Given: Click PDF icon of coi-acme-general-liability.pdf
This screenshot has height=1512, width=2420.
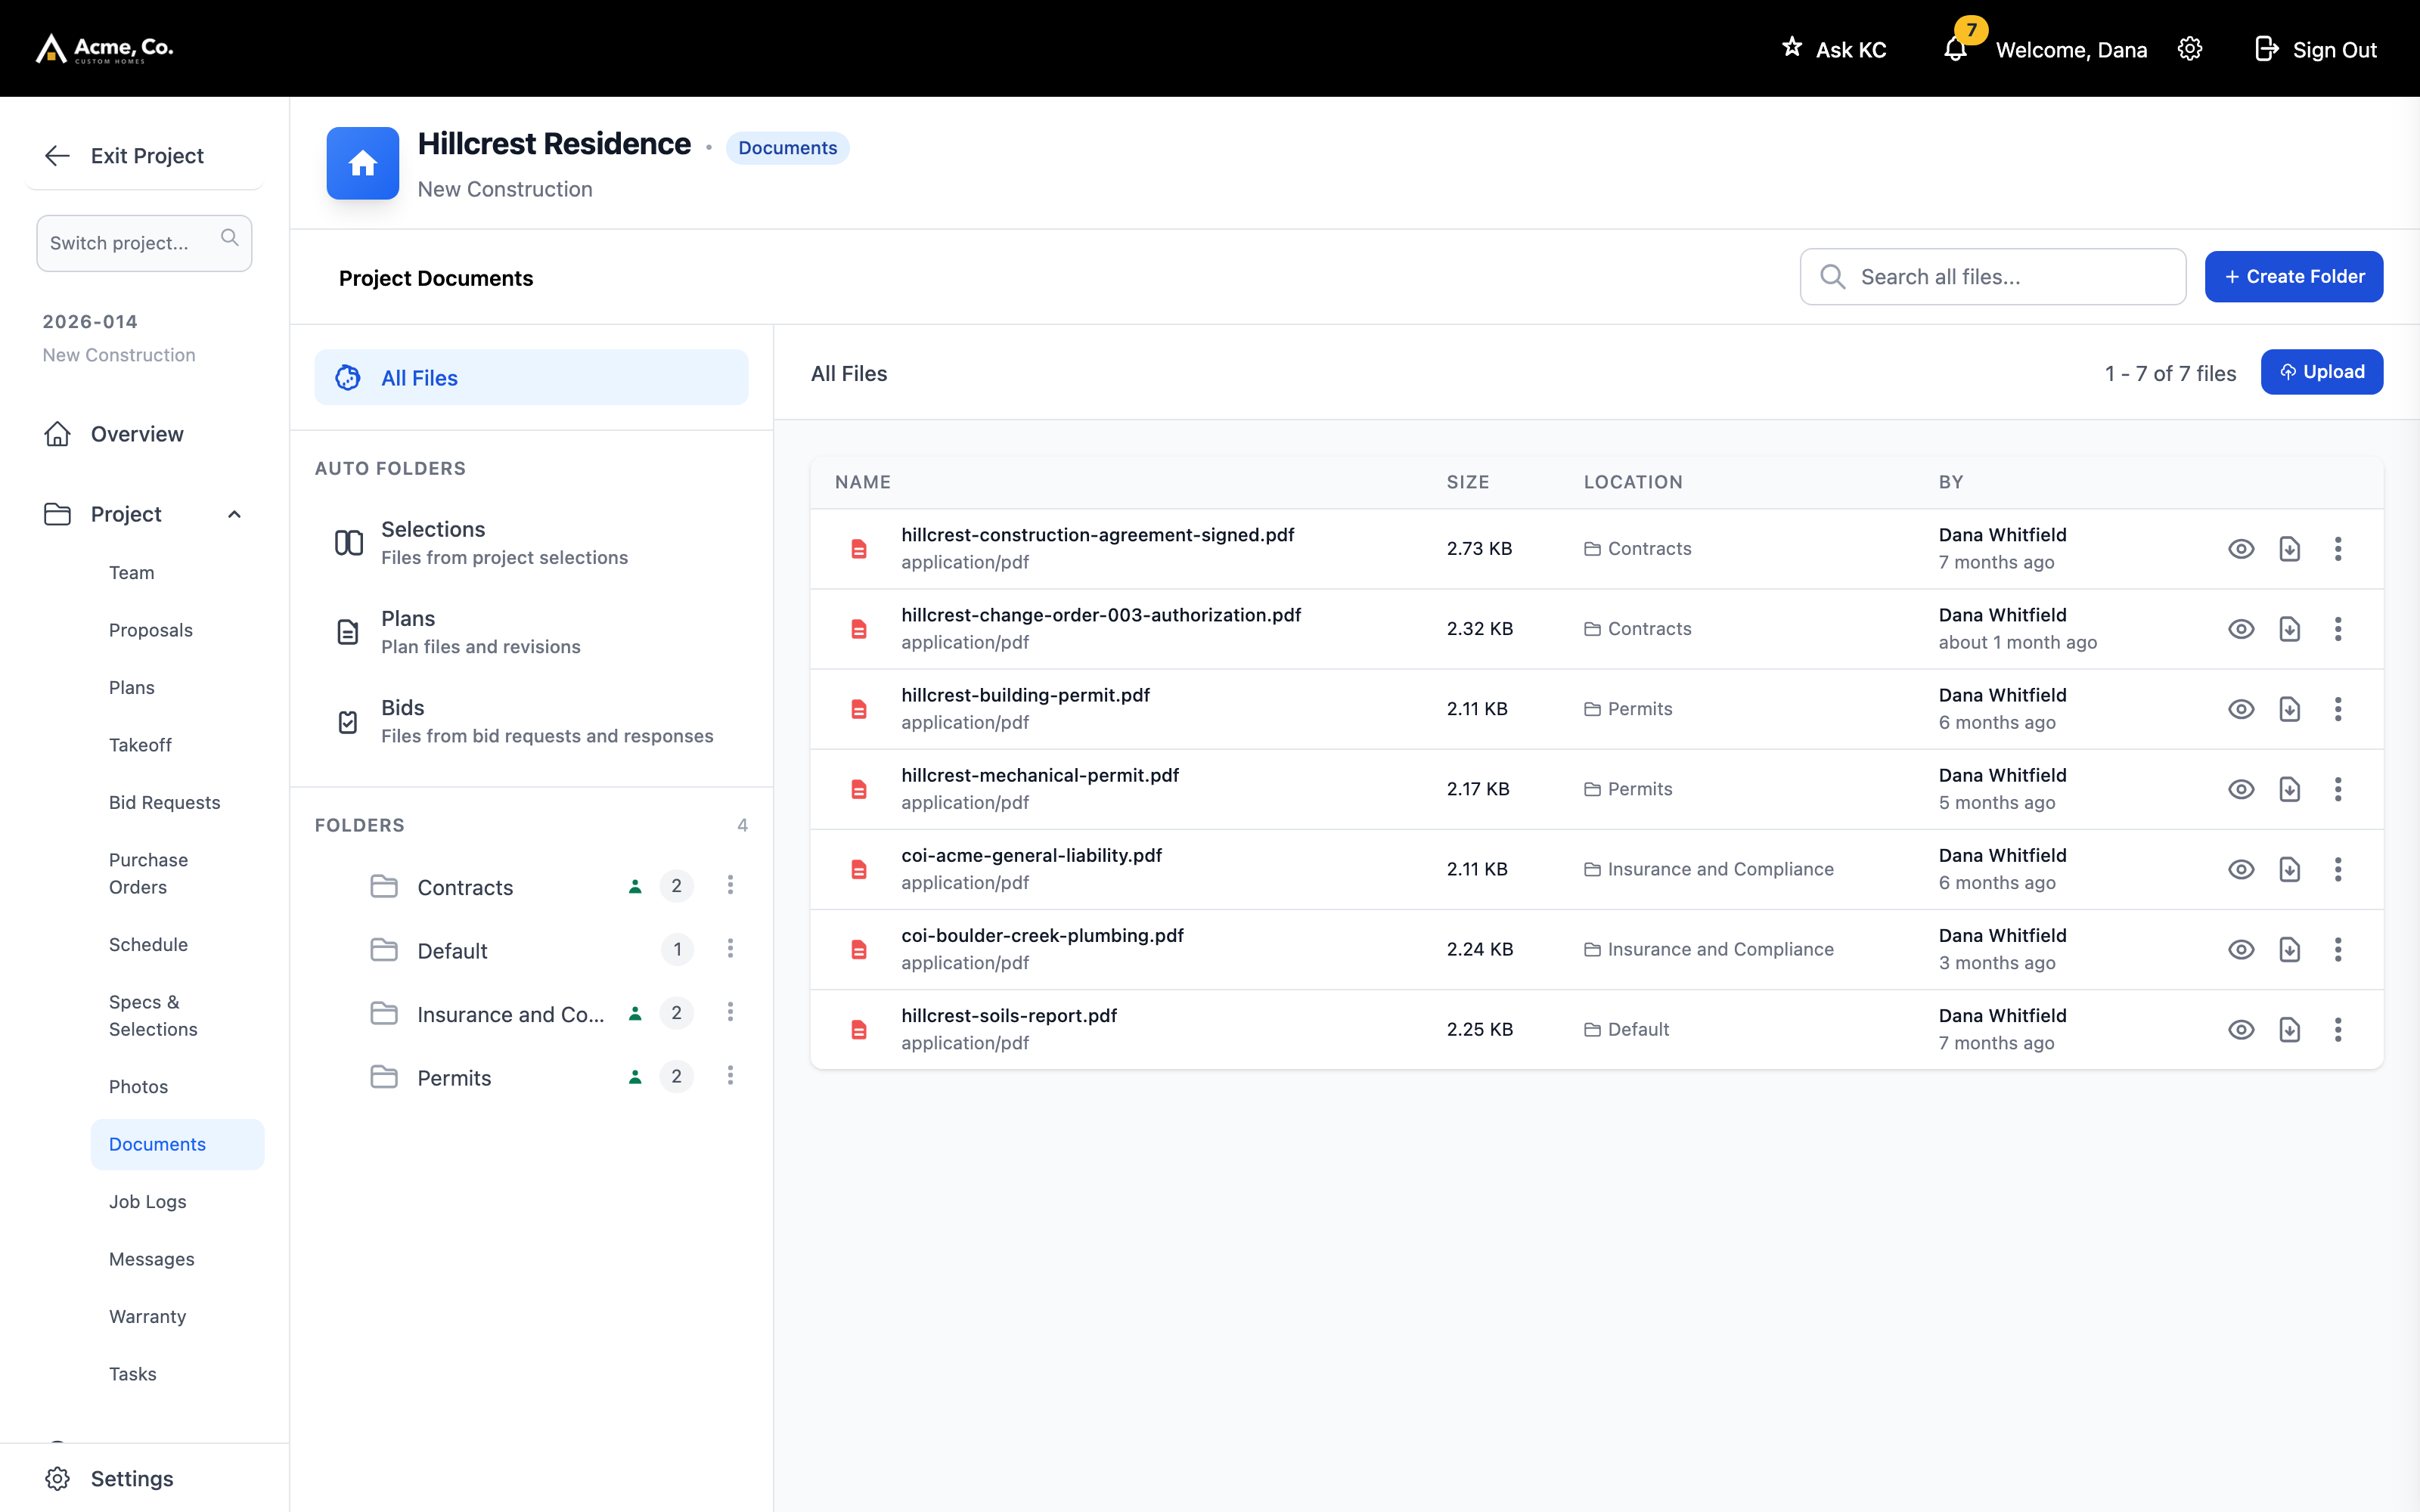Looking at the screenshot, I should 858,869.
